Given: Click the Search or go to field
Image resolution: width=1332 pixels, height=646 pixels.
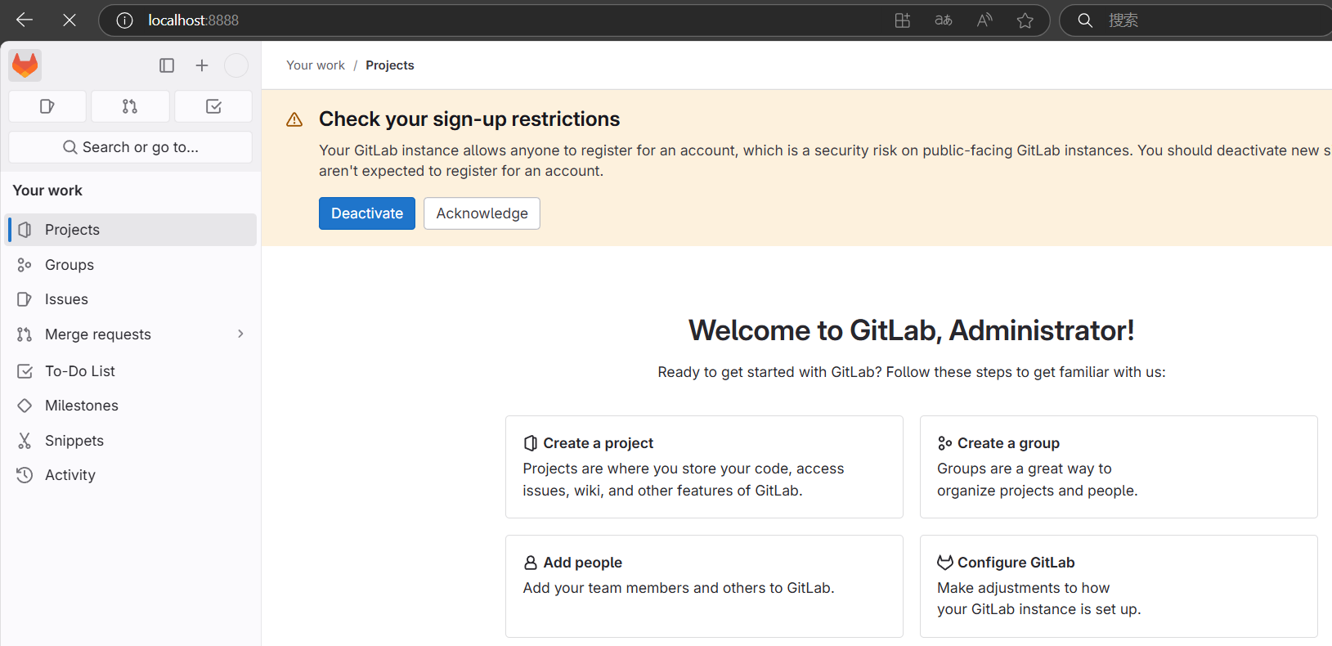Looking at the screenshot, I should [131, 147].
